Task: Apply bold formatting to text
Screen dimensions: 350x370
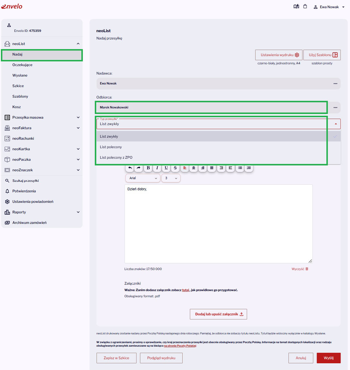Action: click(x=148, y=168)
